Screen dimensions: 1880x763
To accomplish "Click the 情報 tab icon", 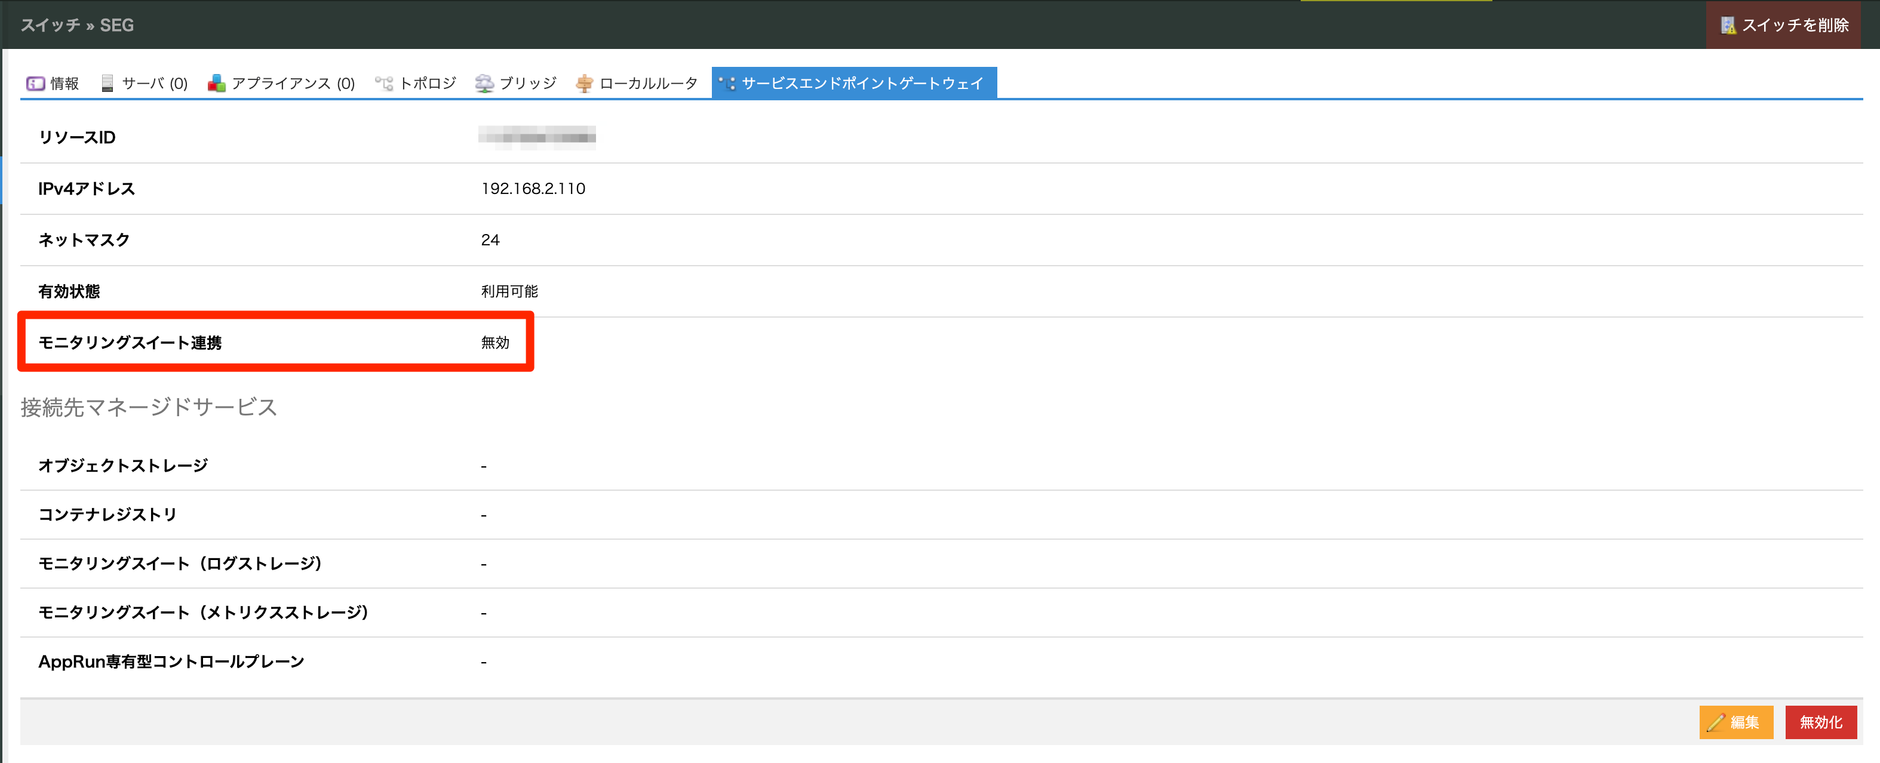I will [x=35, y=83].
